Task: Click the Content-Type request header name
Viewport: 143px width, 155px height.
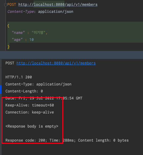Action: click(20, 12)
